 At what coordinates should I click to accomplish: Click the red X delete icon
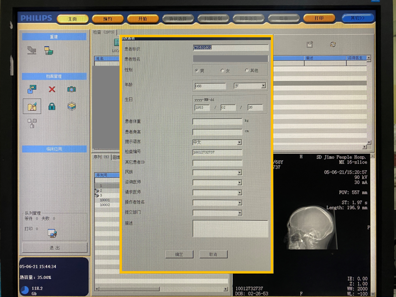tap(52, 89)
